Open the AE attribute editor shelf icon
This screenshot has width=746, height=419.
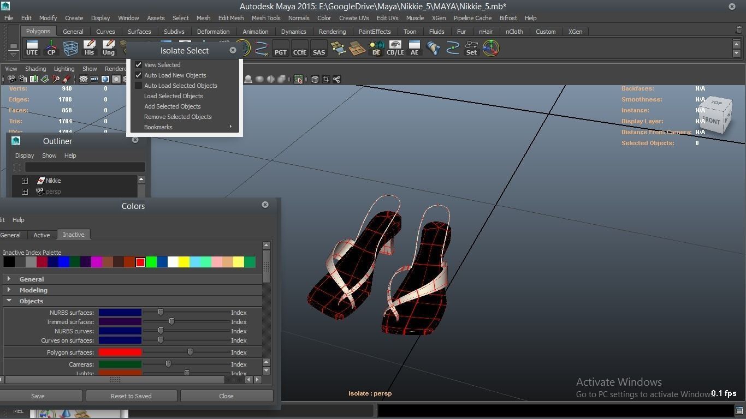click(x=415, y=48)
